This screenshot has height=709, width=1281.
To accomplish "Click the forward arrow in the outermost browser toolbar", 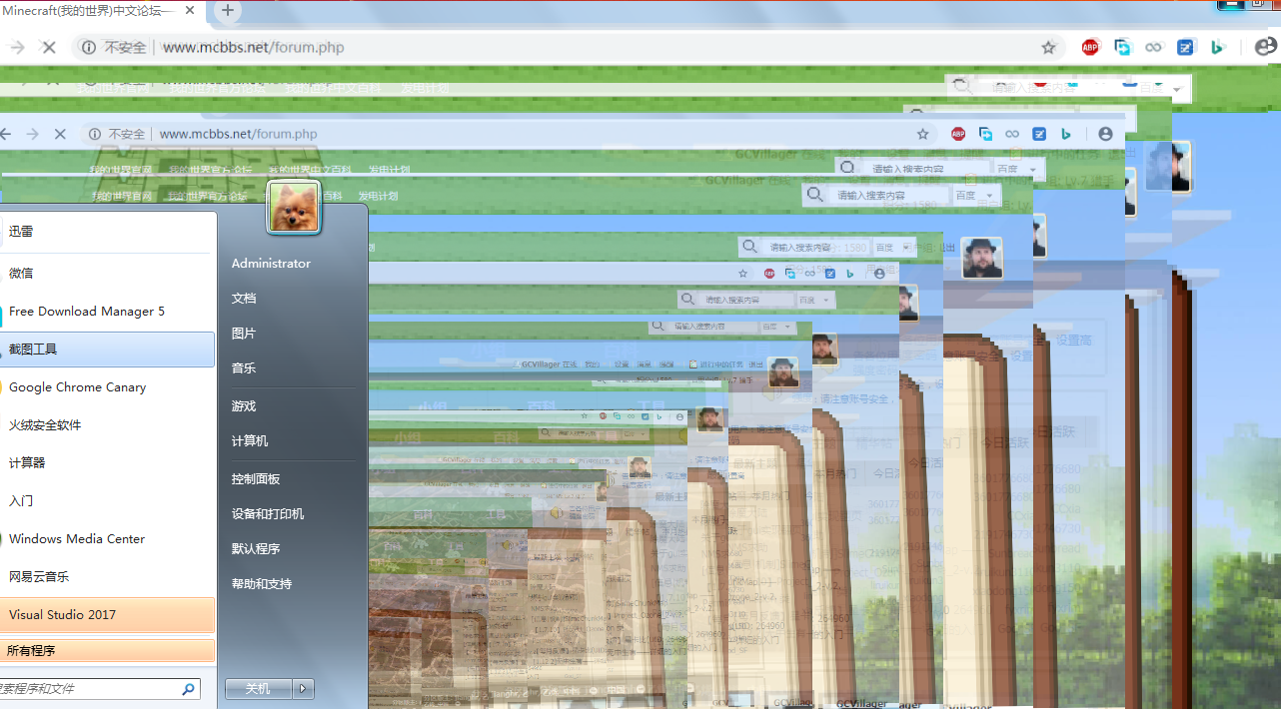I will [17, 47].
